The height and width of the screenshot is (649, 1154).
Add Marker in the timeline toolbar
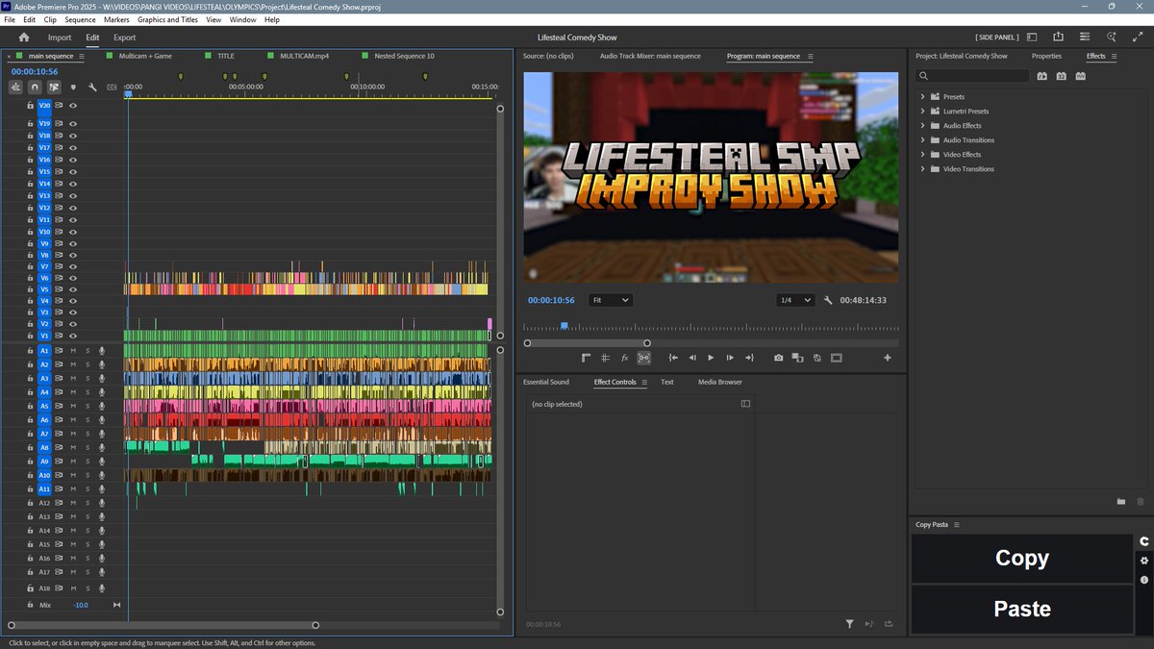73,87
